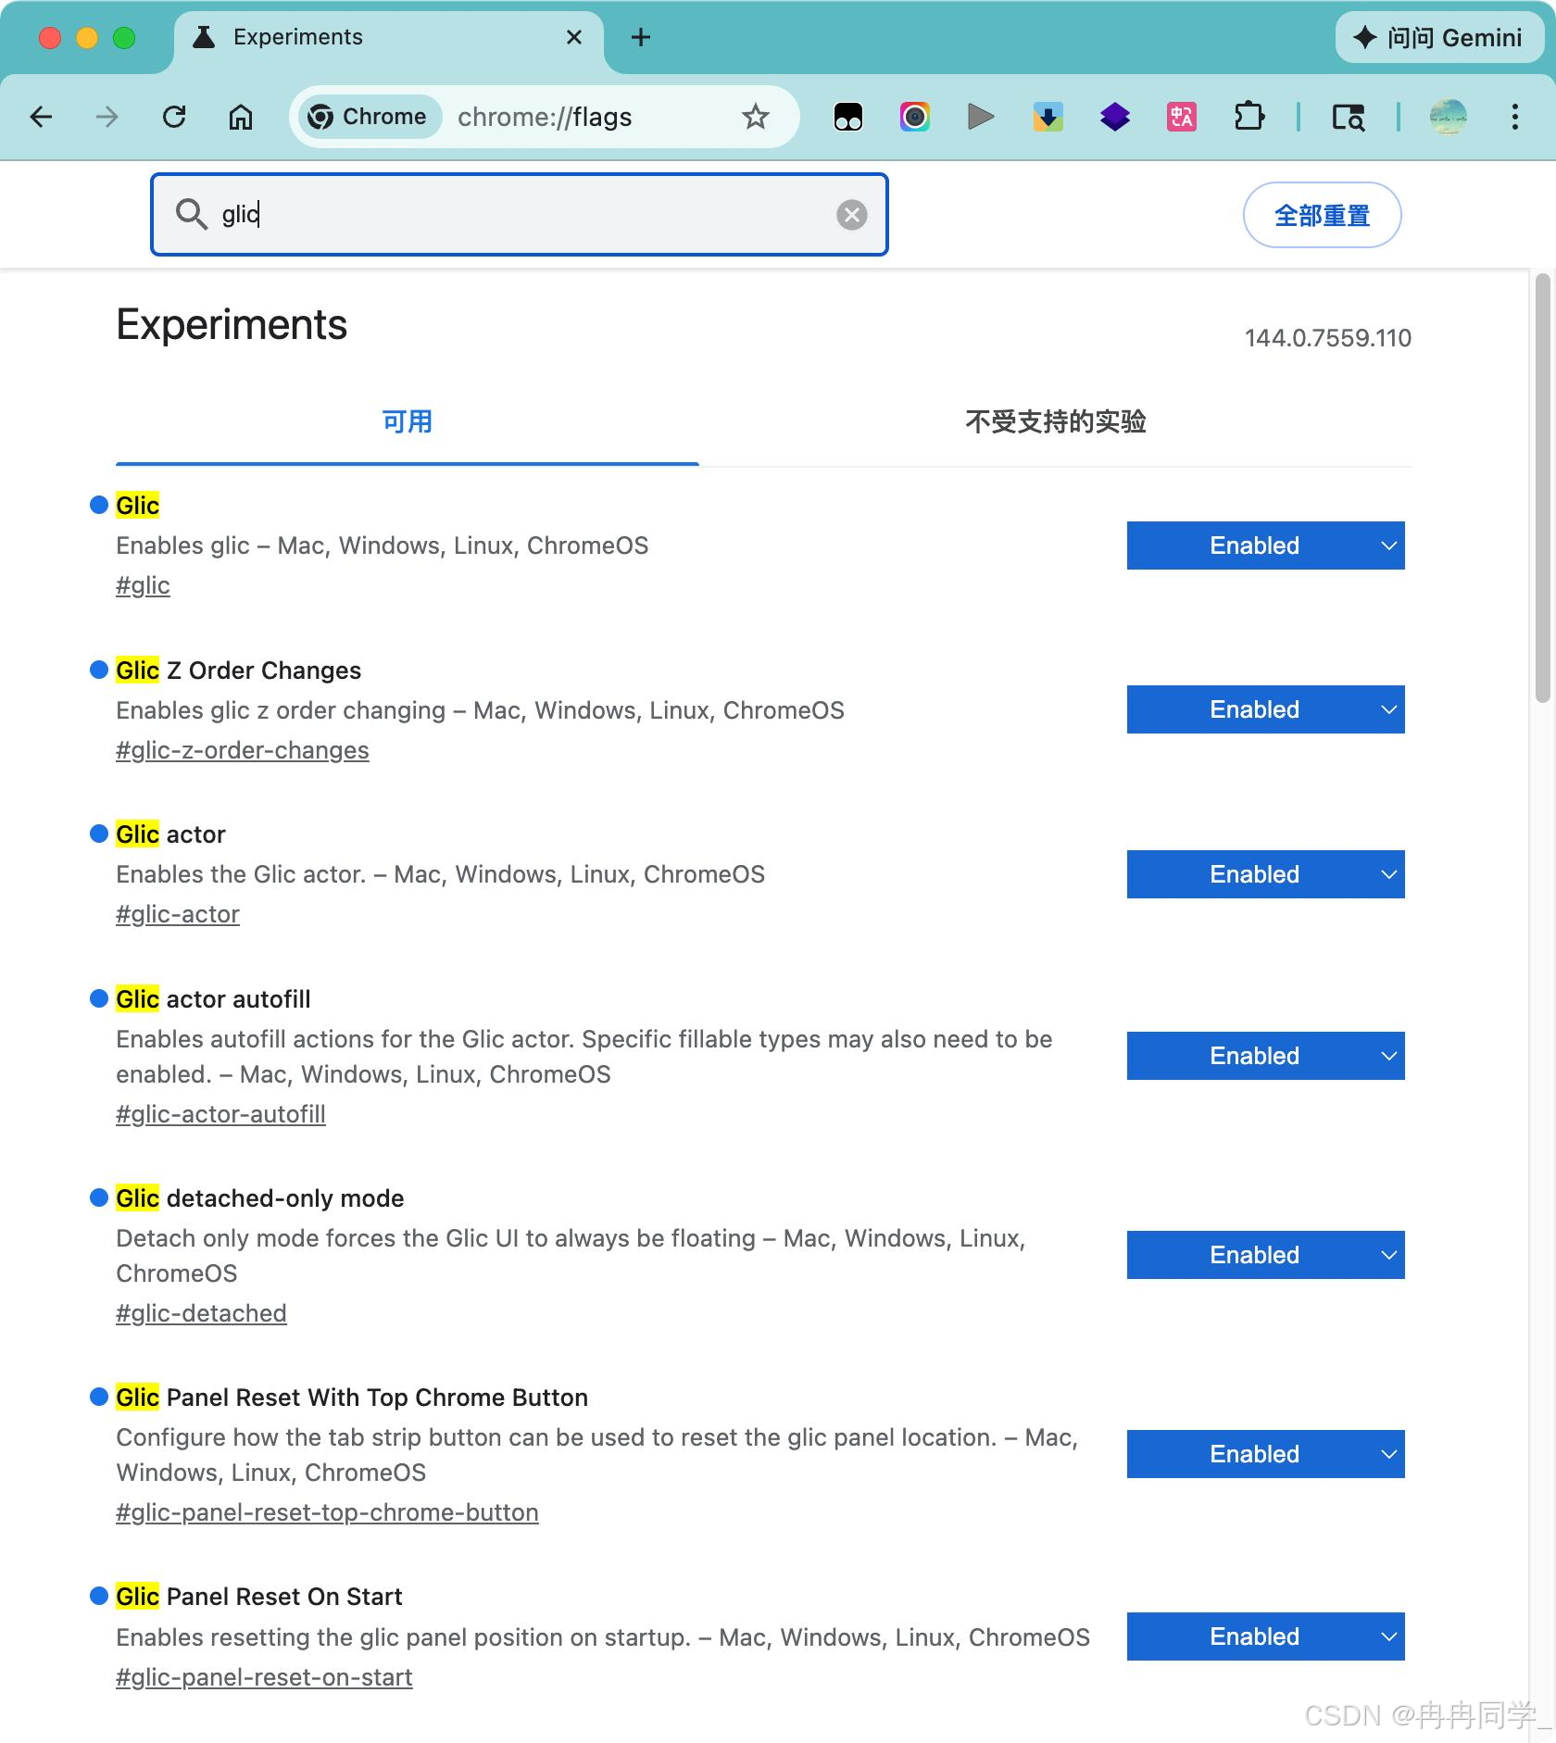Click the version number 144.0.7559.110
Viewport: 1556px width, 1743px height.
tap(1328, 338)
